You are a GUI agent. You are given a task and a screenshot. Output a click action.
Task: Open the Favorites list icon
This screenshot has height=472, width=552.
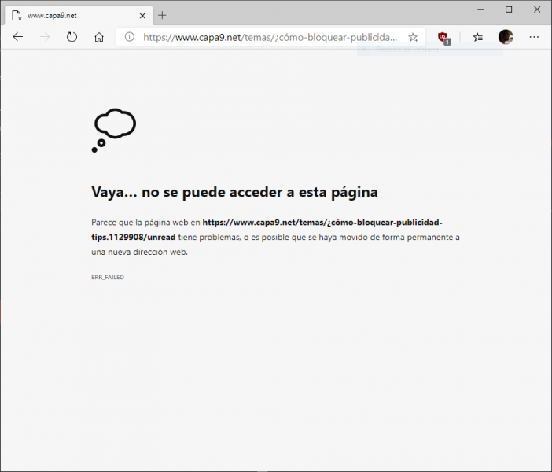477,37
